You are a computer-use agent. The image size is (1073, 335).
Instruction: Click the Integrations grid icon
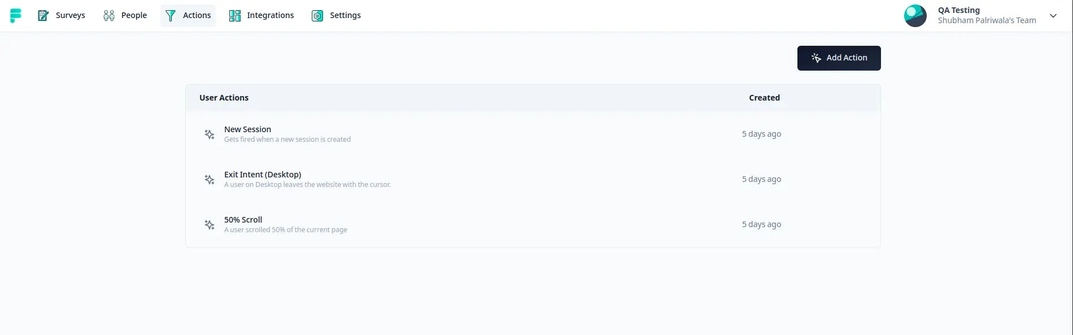[x=235, y=16]
